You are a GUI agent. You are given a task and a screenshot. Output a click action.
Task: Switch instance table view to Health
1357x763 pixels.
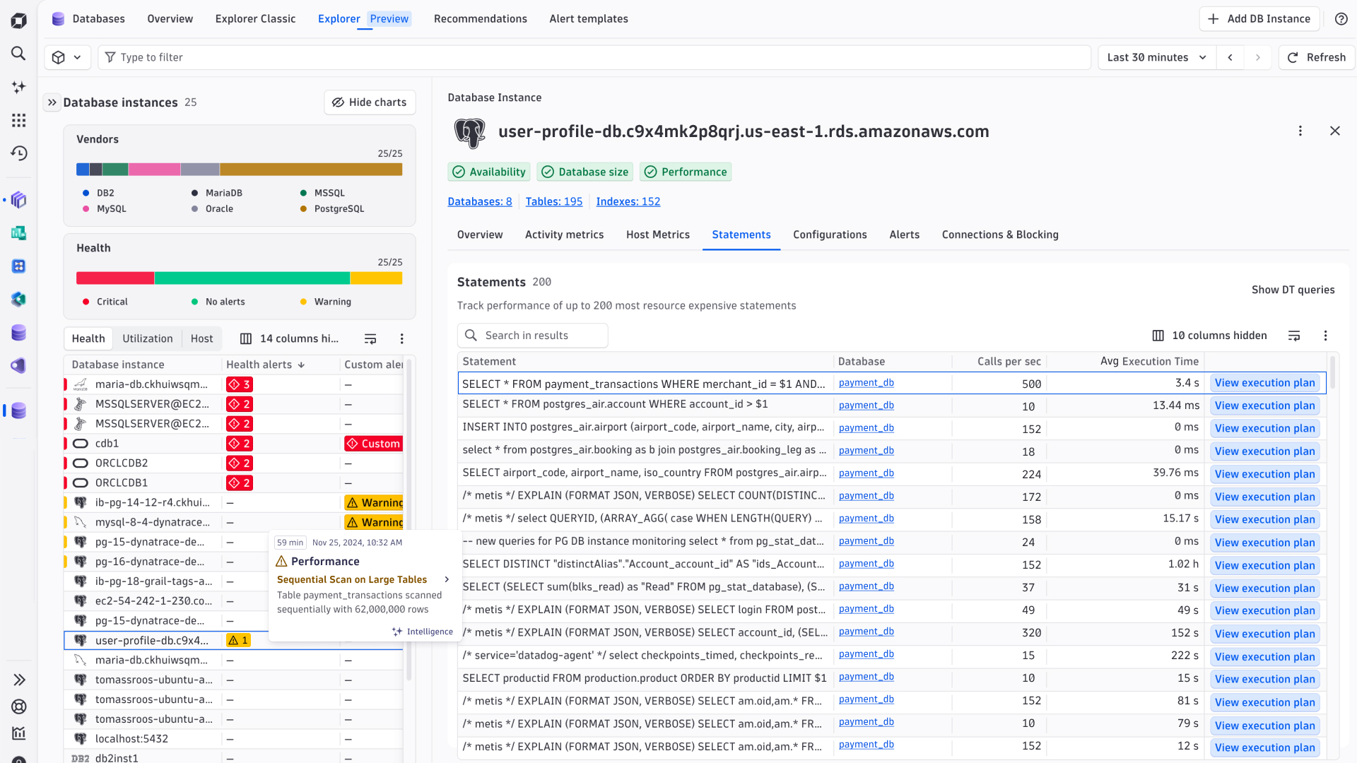point(88,339)
